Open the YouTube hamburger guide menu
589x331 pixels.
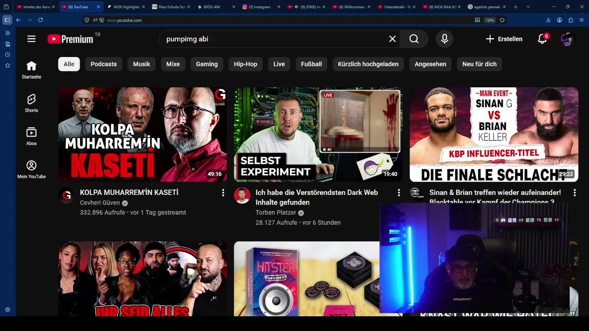tap(31, 39)
